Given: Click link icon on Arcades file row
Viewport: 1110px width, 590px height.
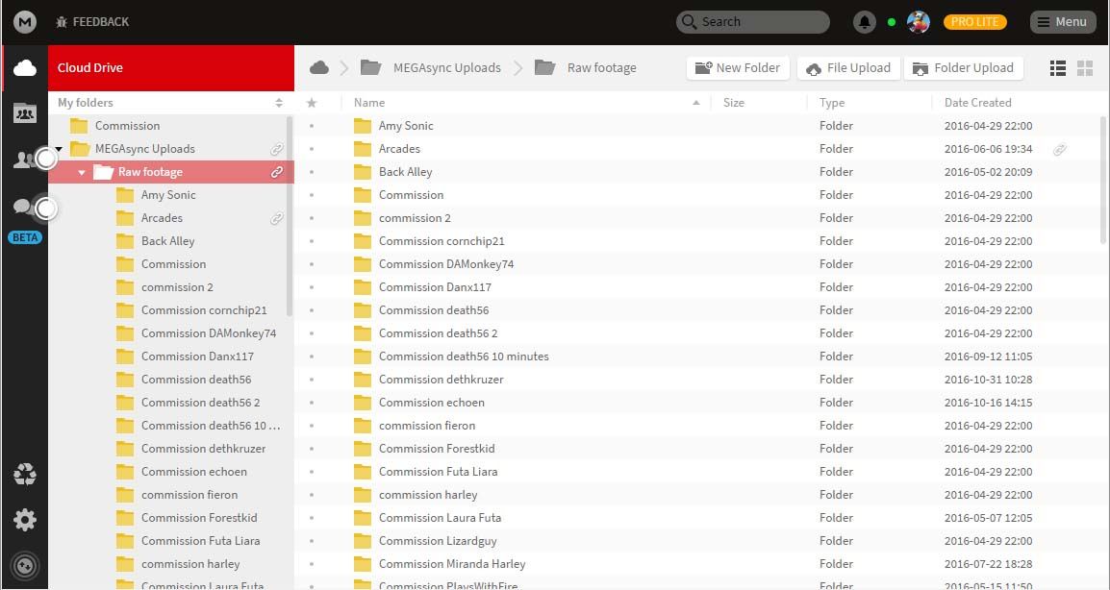Looking at the screenshot, I should pyautogui.click(x=1059, y=149).
